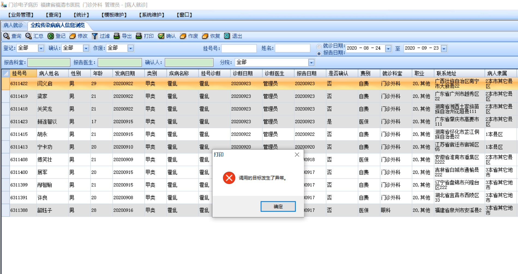This screenshot has width=518, height=274.
Task: Switch to the 病人就诊 tab
Action: click(x=13, y=25)
